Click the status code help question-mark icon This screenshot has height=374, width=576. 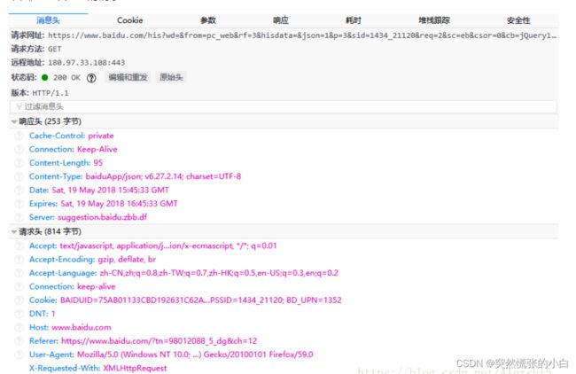point(91,78)
